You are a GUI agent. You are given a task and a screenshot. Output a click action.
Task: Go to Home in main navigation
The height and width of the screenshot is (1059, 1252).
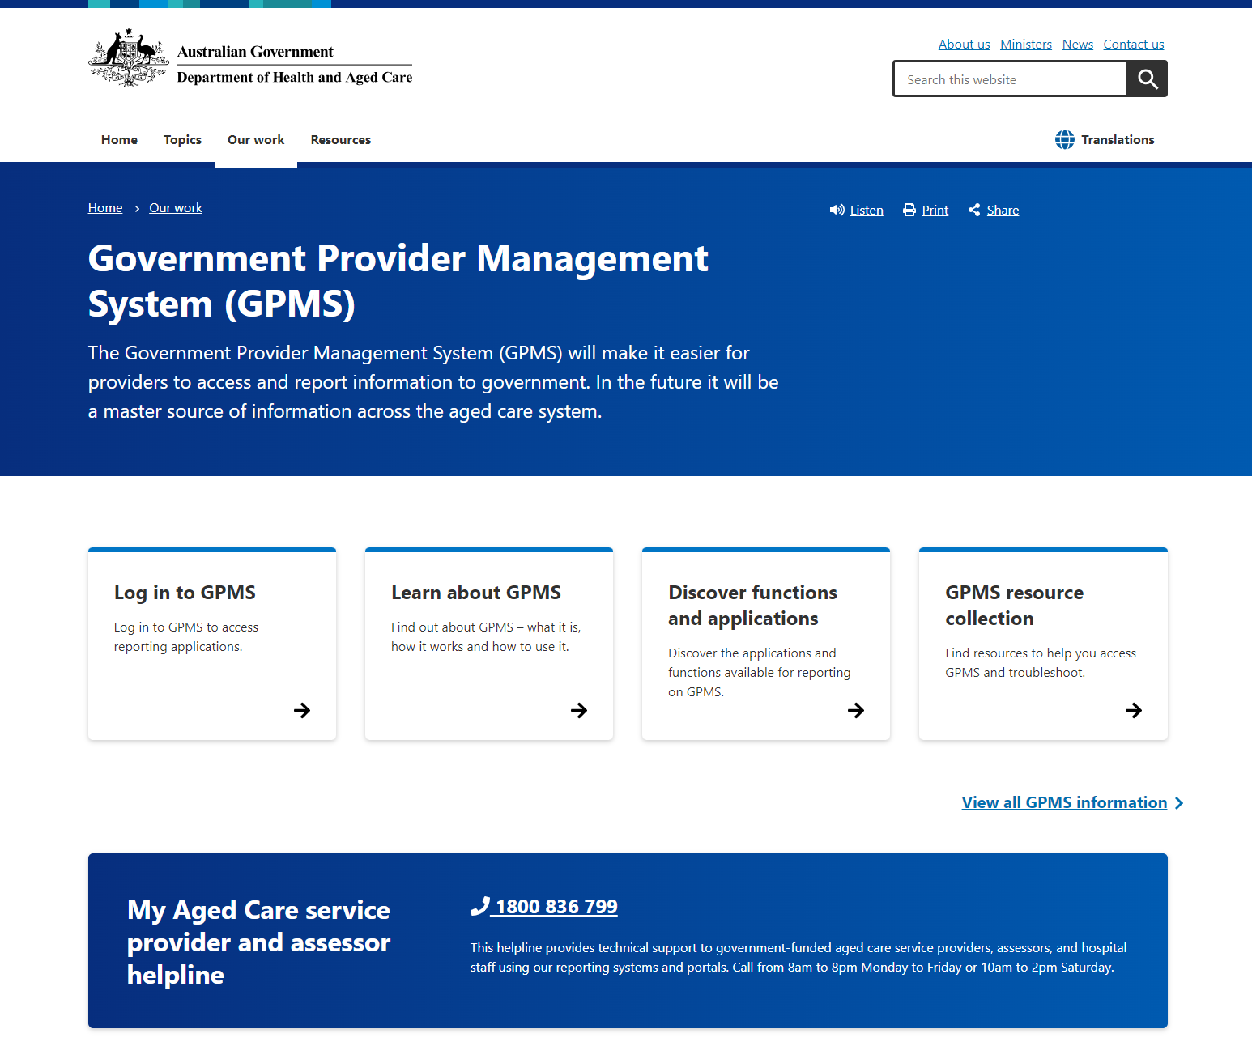click(119, 140)
